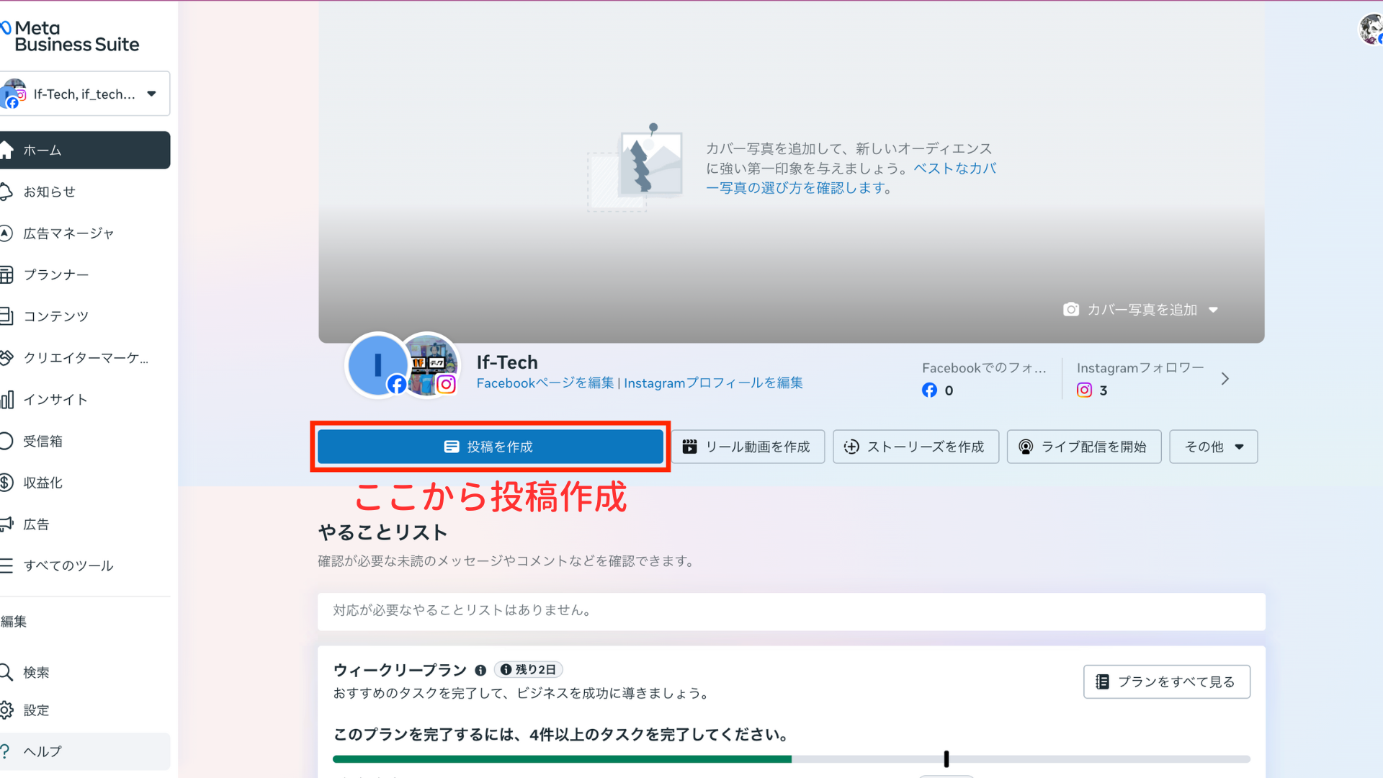Click the Instagram logo on profile avatar

point(445,384)
